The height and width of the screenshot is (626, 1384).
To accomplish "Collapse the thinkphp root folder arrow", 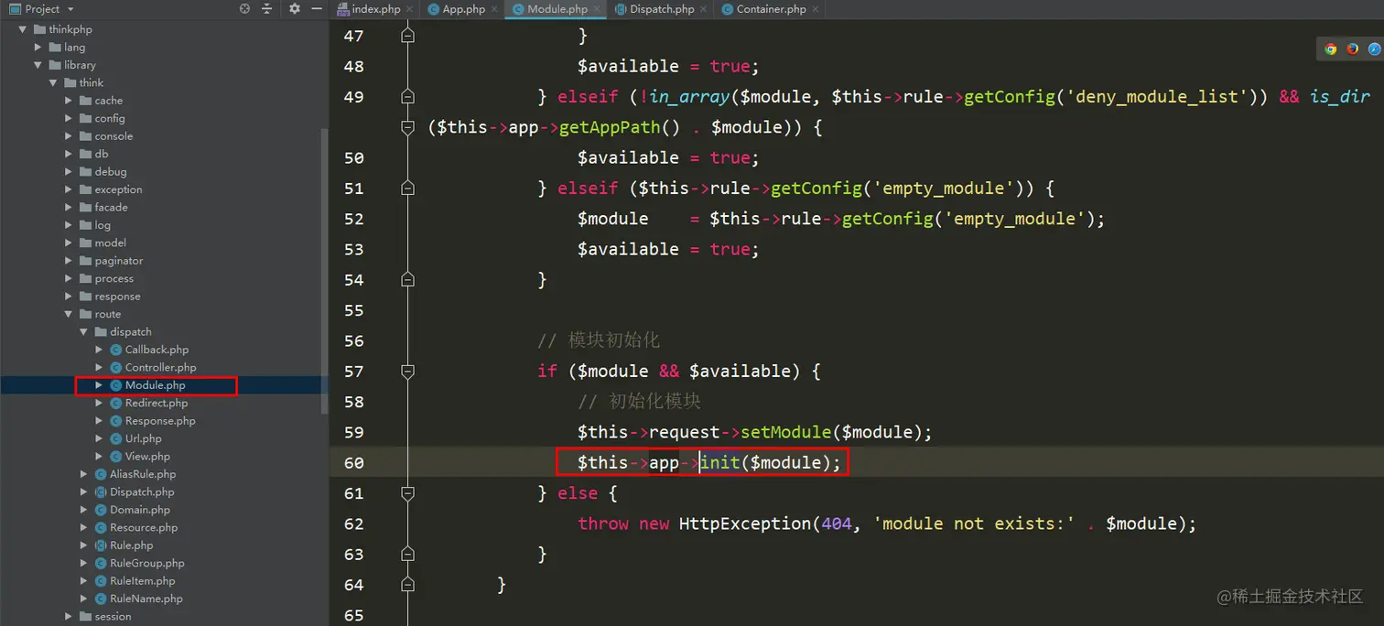I will tap(23, 29).
